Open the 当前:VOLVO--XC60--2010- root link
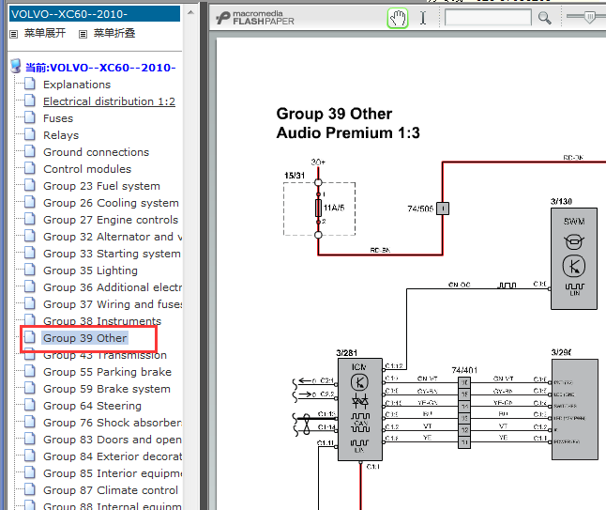Viewport: 606px width, 510px height. click(100, 68)
